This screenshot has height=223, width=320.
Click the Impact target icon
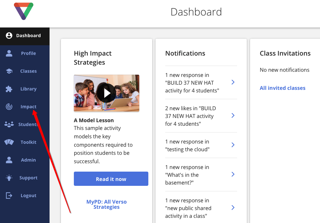click(x=9, y=107)
